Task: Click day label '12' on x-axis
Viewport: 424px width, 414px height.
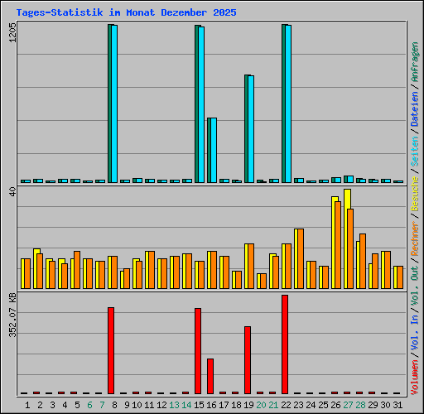Action: tap(161, 405)
